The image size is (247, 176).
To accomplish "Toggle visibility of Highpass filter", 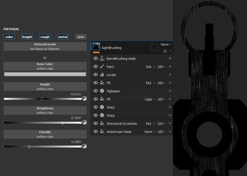I will pos(95,91).
